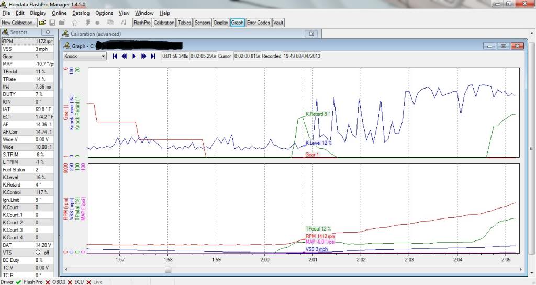Click the Calibration (advanced) window icon
536x285 pixels.
pos(65,34)
